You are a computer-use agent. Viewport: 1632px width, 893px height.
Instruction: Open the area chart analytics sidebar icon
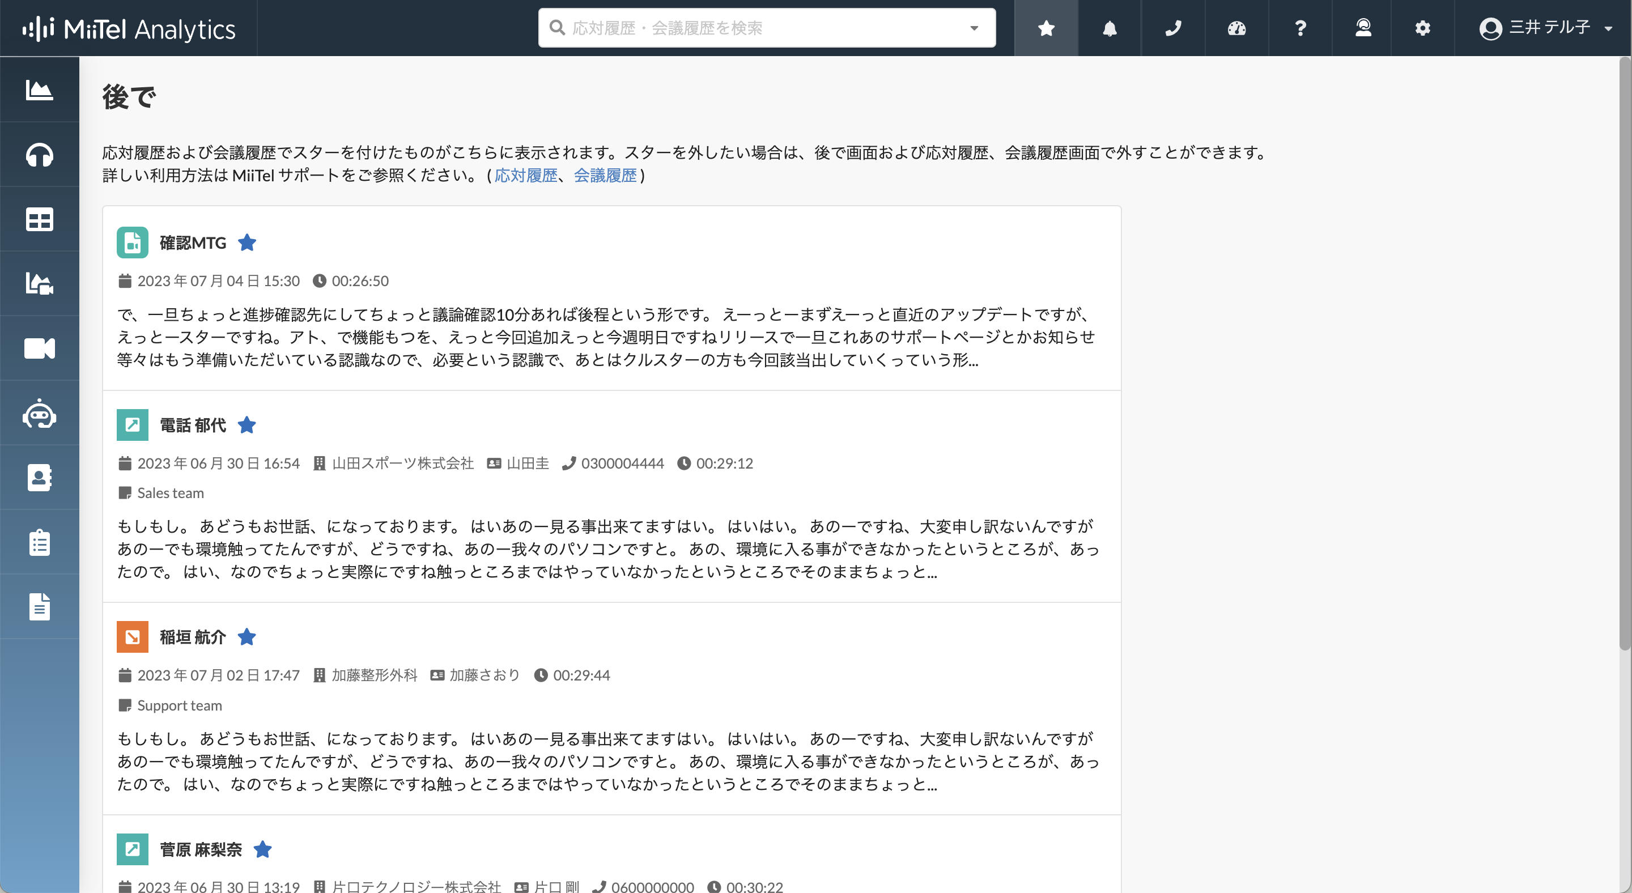coord(39,90)
